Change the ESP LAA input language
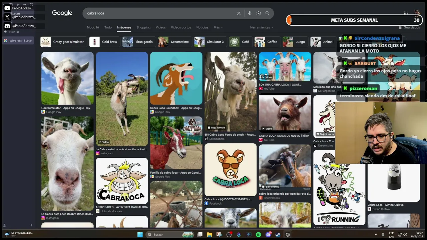Viewport: 427px width, 240px height. [391, 235]
